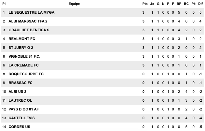
Task: Click the BP column header
Action: pos(179,4)
